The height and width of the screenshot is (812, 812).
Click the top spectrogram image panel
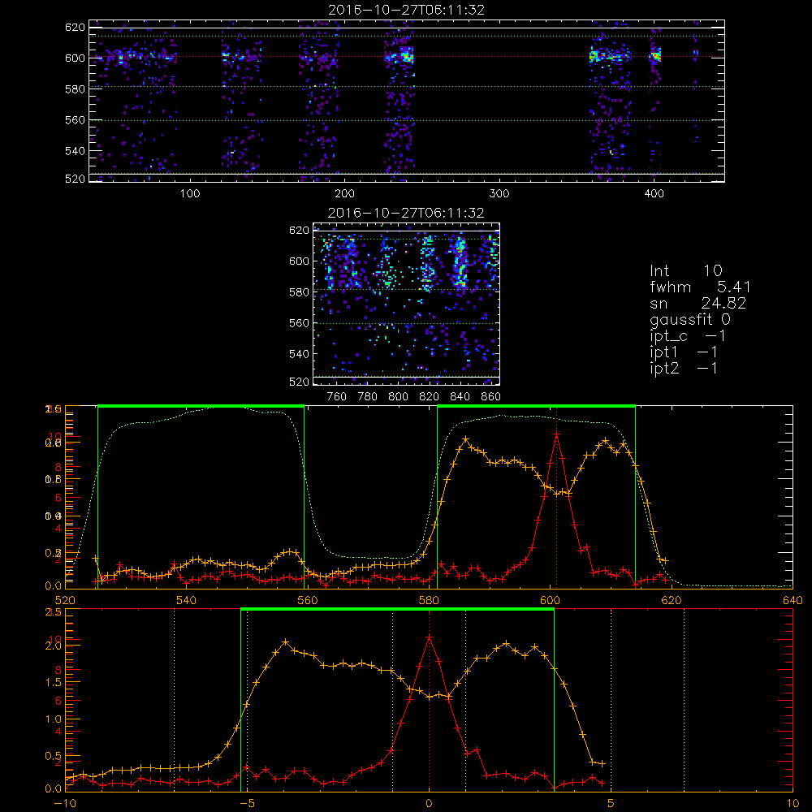tap(407, 101)
